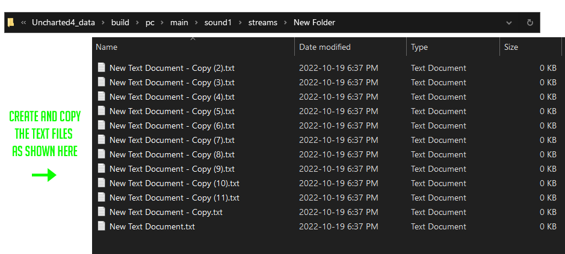Click the build folder in breadcrumb
Viewport: 565px width, 254px height.
pyautogui.click(x=120, y=23)
